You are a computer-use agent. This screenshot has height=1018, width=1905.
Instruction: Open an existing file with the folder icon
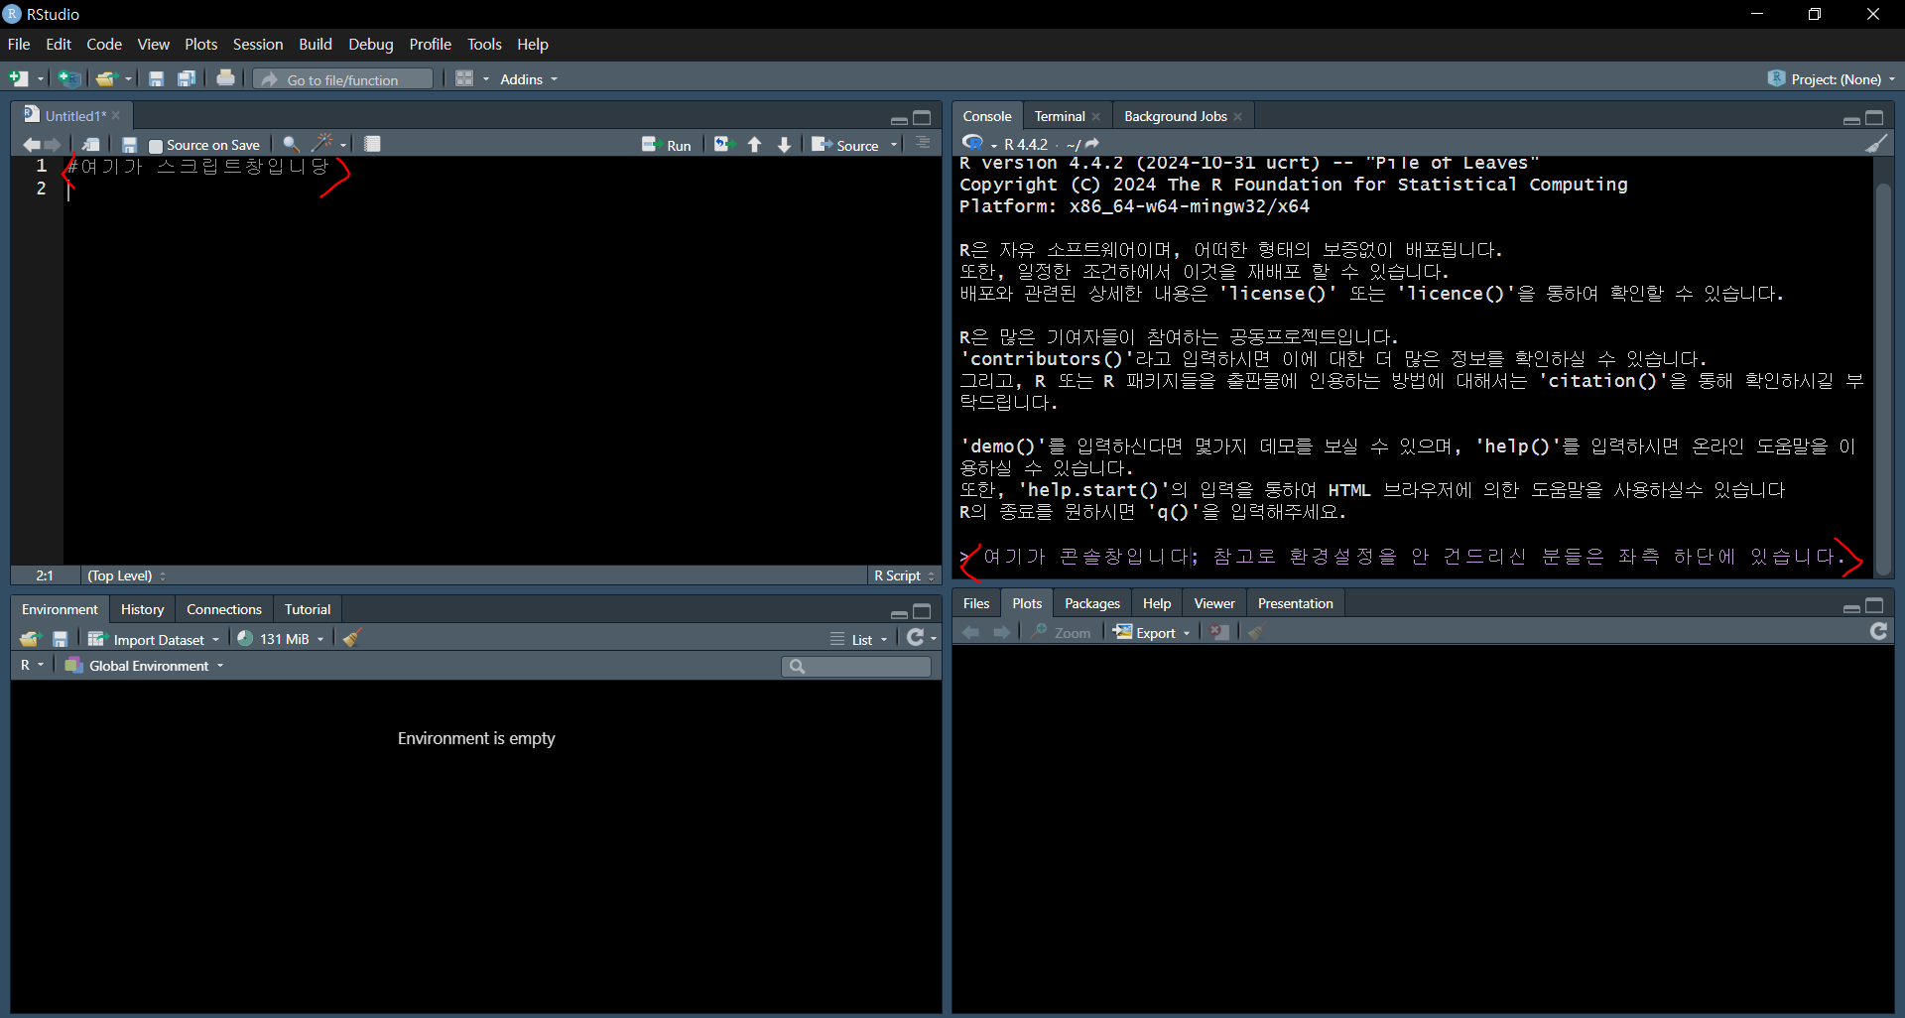(x=106, y=78)
